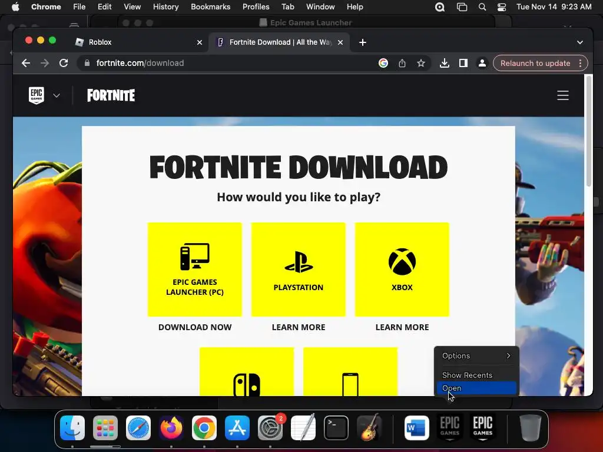Open Microsoft Word from the Dock
The image size is (603, 452).
click(416, 428)
